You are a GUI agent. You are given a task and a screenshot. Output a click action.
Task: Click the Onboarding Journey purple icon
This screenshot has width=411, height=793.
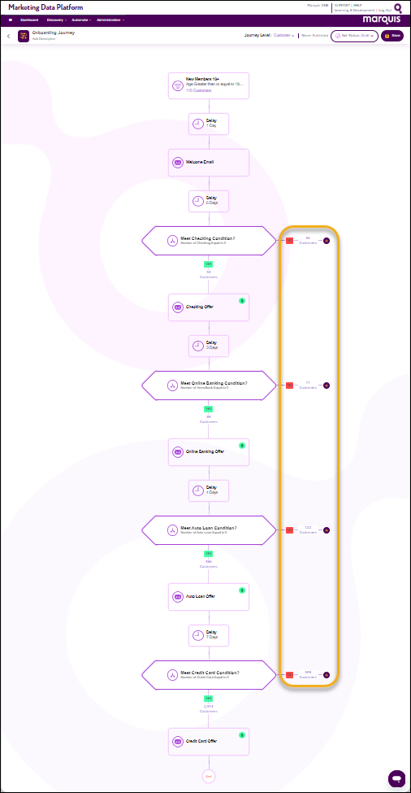(x=24, y=36)
